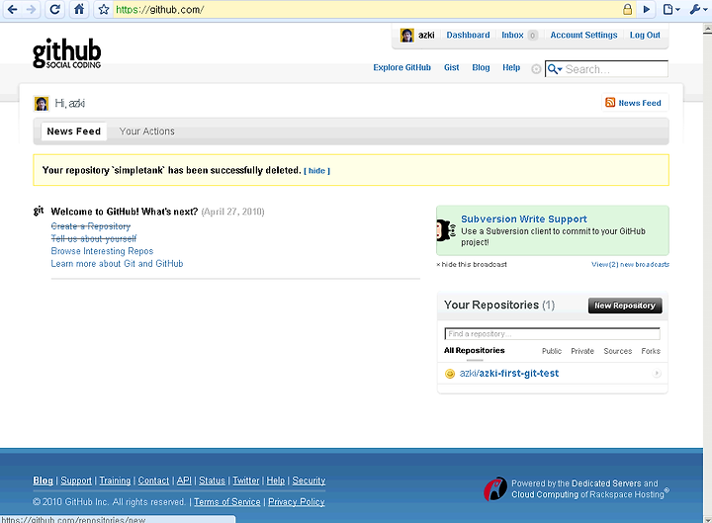Open Browse Interesting Repos
The width and height of the screenshot is (712, 523).
click(102, 251)
